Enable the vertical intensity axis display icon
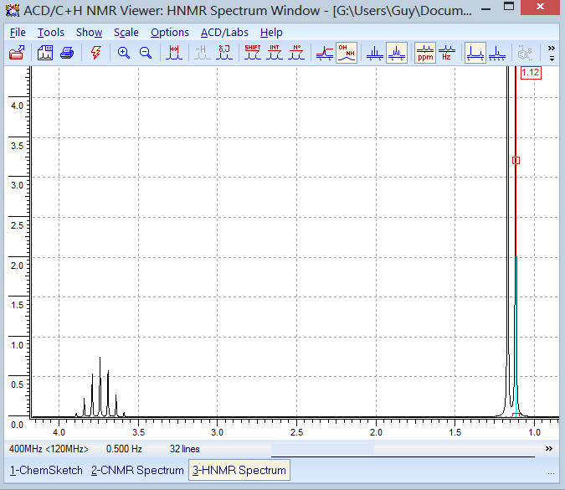This screenshot has height=490, width=565. pos(475,53)
